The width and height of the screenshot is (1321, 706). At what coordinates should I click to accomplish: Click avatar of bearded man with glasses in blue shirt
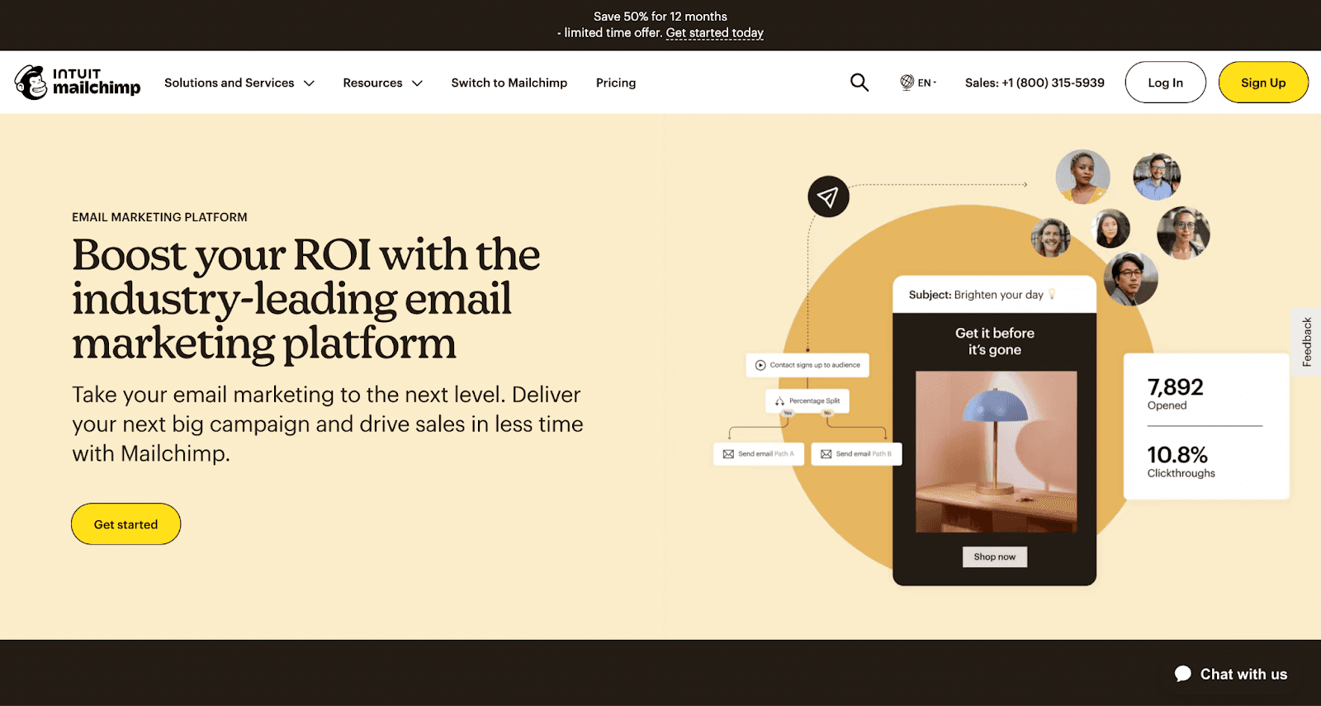[1157, 177]
